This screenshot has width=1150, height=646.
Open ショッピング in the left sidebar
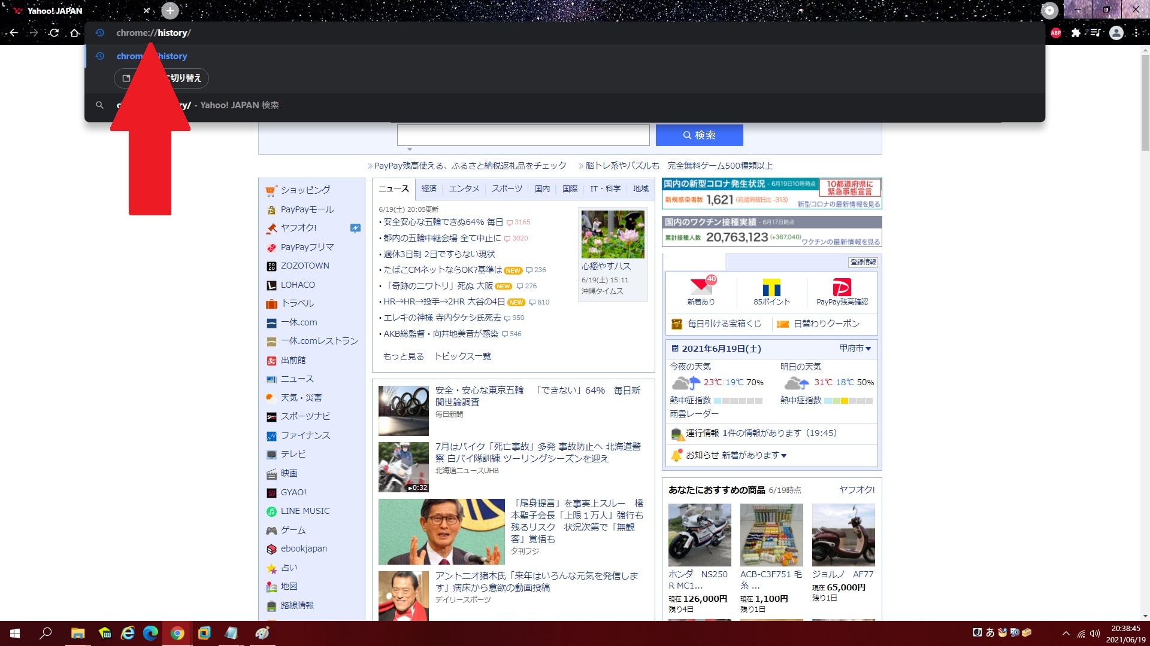coord(305,190)
